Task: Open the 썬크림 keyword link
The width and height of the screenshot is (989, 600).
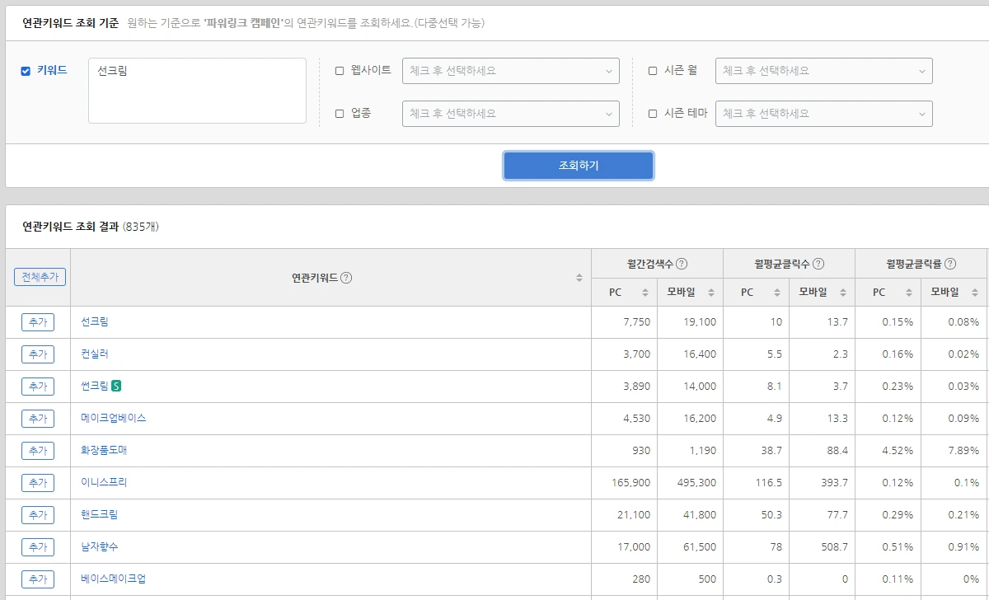Action: pos(95,386)
